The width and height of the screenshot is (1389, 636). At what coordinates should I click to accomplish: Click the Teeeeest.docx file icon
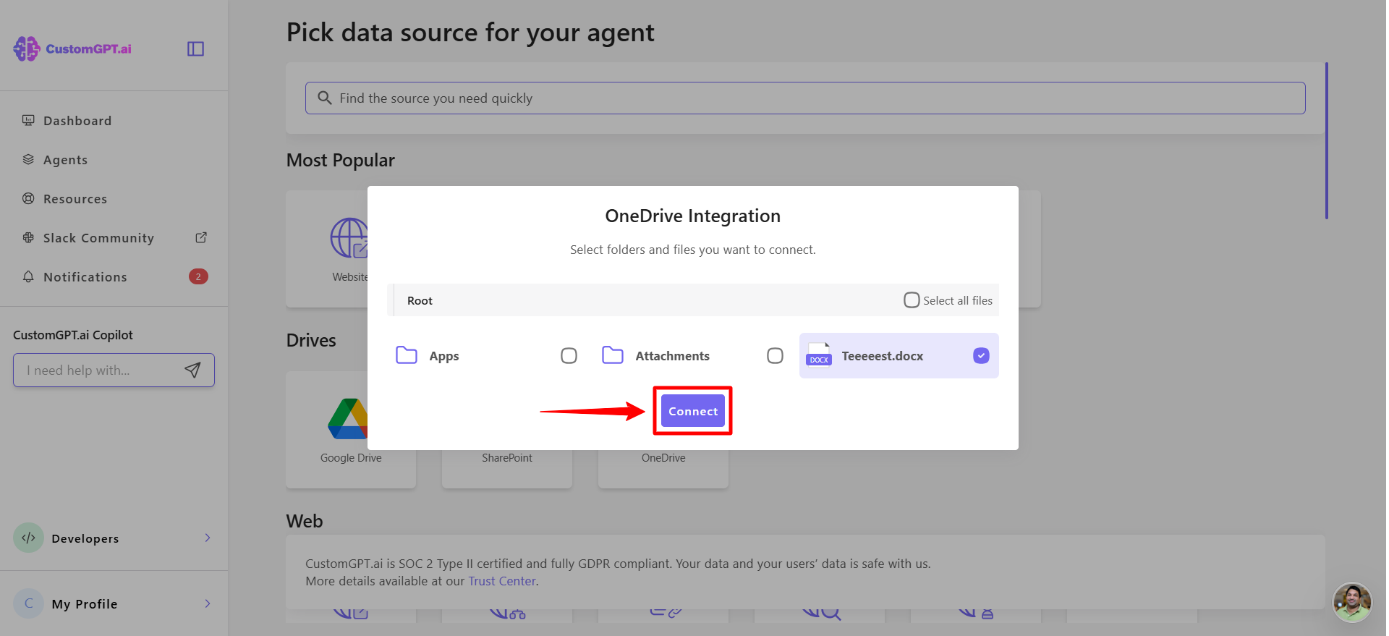(819, 355)
